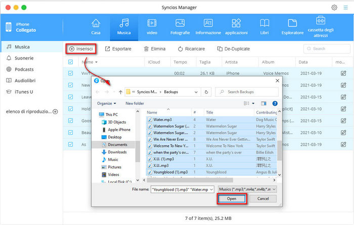Toggle checkbox for the As row
Image resolution: width=354 pixels, height=225 pixels.
tap(71, 144)
